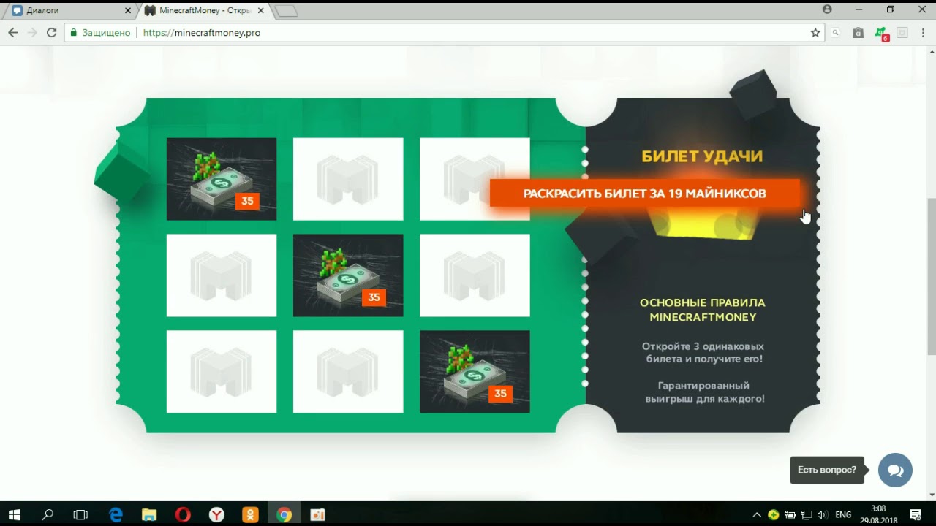The width and height of the screenshot is (936, 526).
Task: Go back with the browser back arrow
Action: [13, 33]
